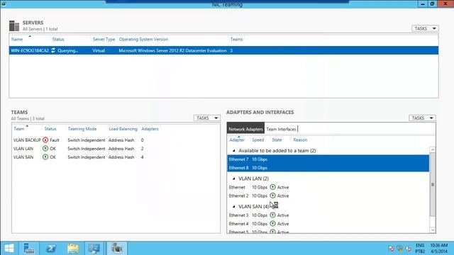Click the adapters list scrollbar up arrow
Viewport: 454px width, 255px height.
[x=433, y=149]
